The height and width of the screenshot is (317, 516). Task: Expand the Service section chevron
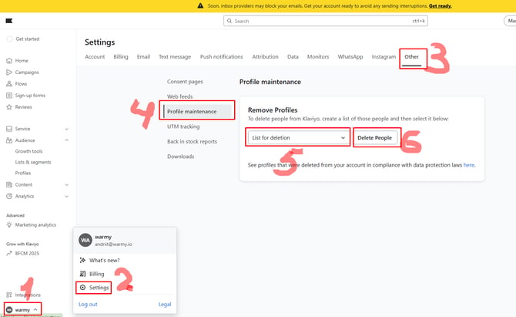[67, 129]
